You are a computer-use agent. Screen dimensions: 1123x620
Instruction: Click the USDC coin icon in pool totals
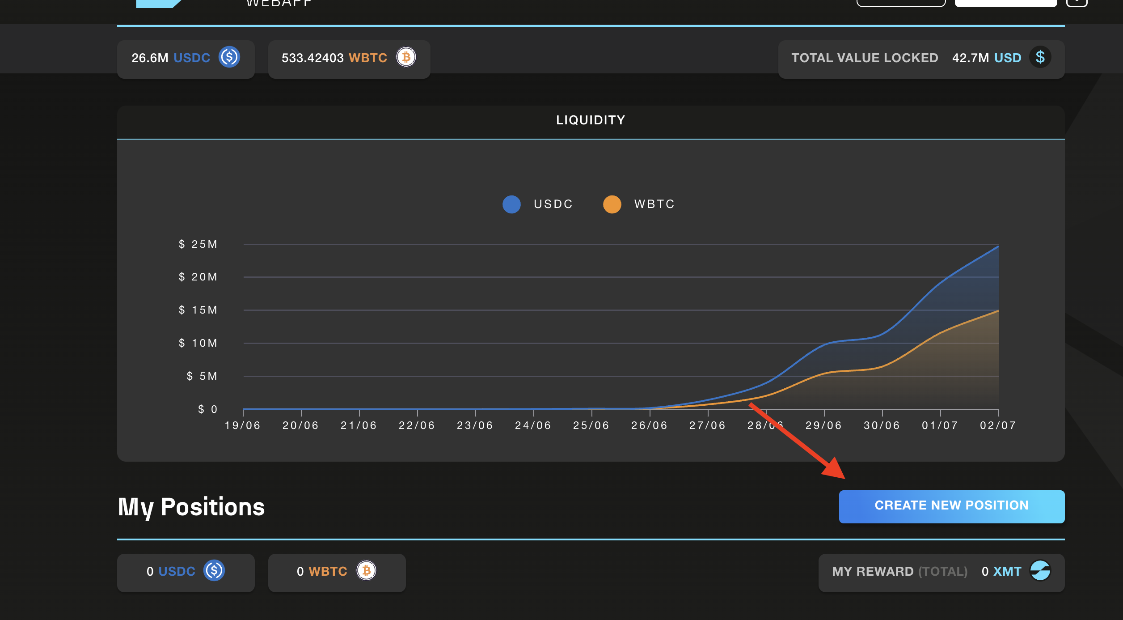[x=229, y=57]
